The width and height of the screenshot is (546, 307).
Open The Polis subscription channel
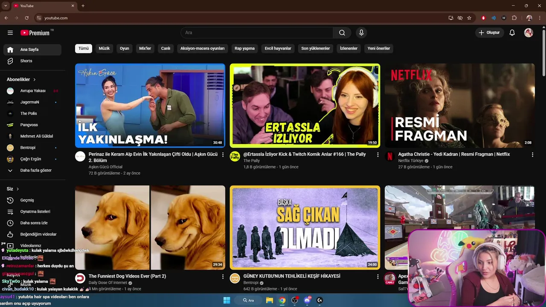(32, 113)
